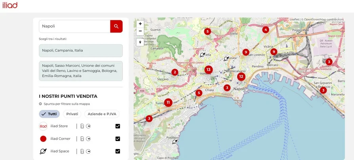Click the Napoli search input field
Viewport: 354px width, 160px height.
pyautogui.click(x=74, y=26)
